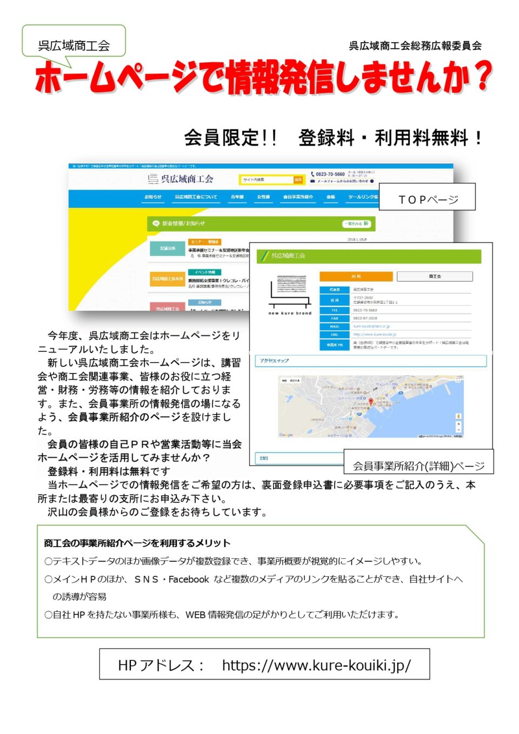Click the 一覧をみる button in news header
This screenshot has width=519, height=734.
point(356,223)
